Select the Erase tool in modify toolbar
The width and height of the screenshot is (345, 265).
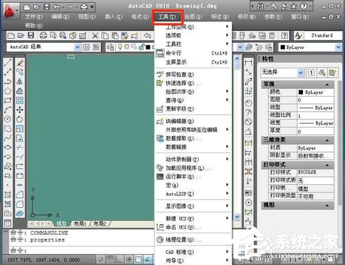tap(20, 63)
